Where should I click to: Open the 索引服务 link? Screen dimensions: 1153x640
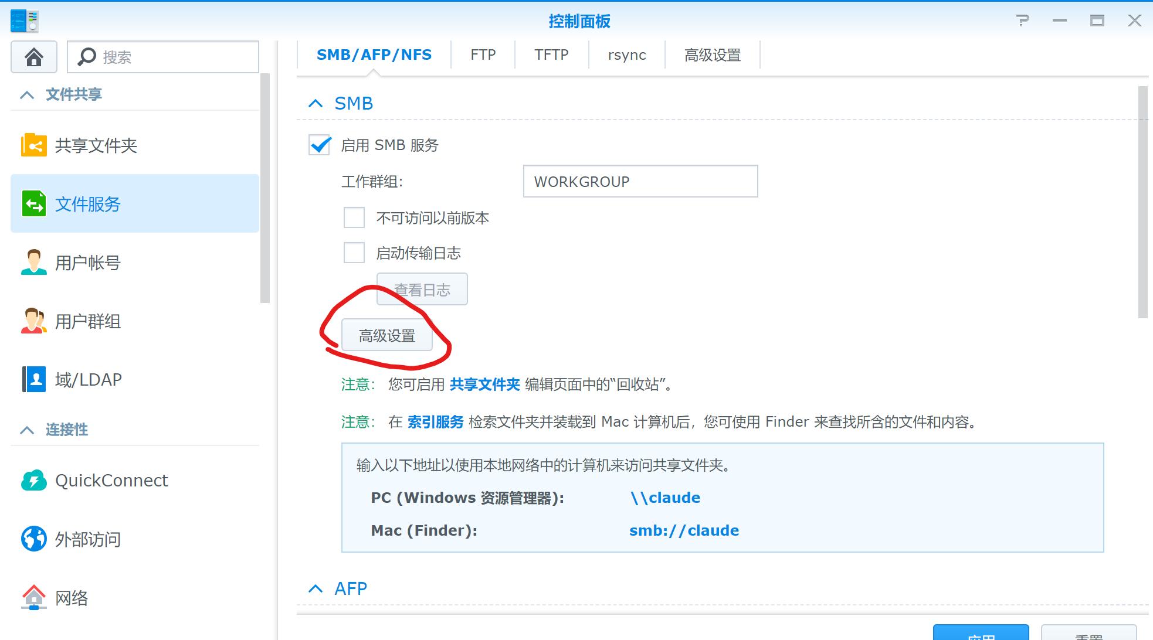[x=435, y=421]
